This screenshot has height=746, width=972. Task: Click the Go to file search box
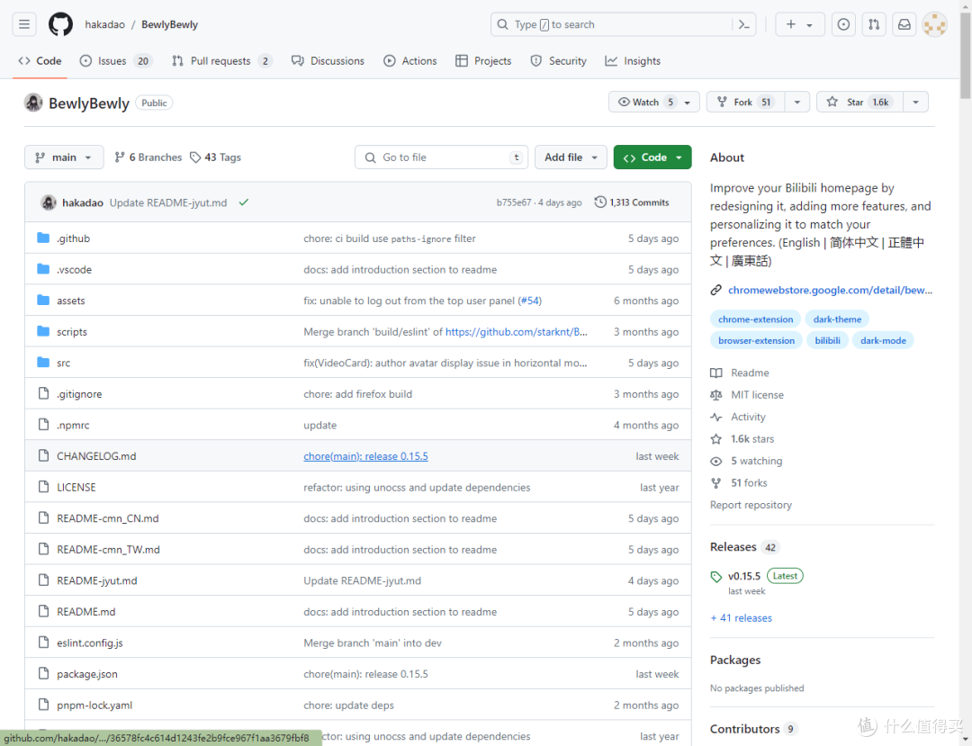click(x=441, y=157)
